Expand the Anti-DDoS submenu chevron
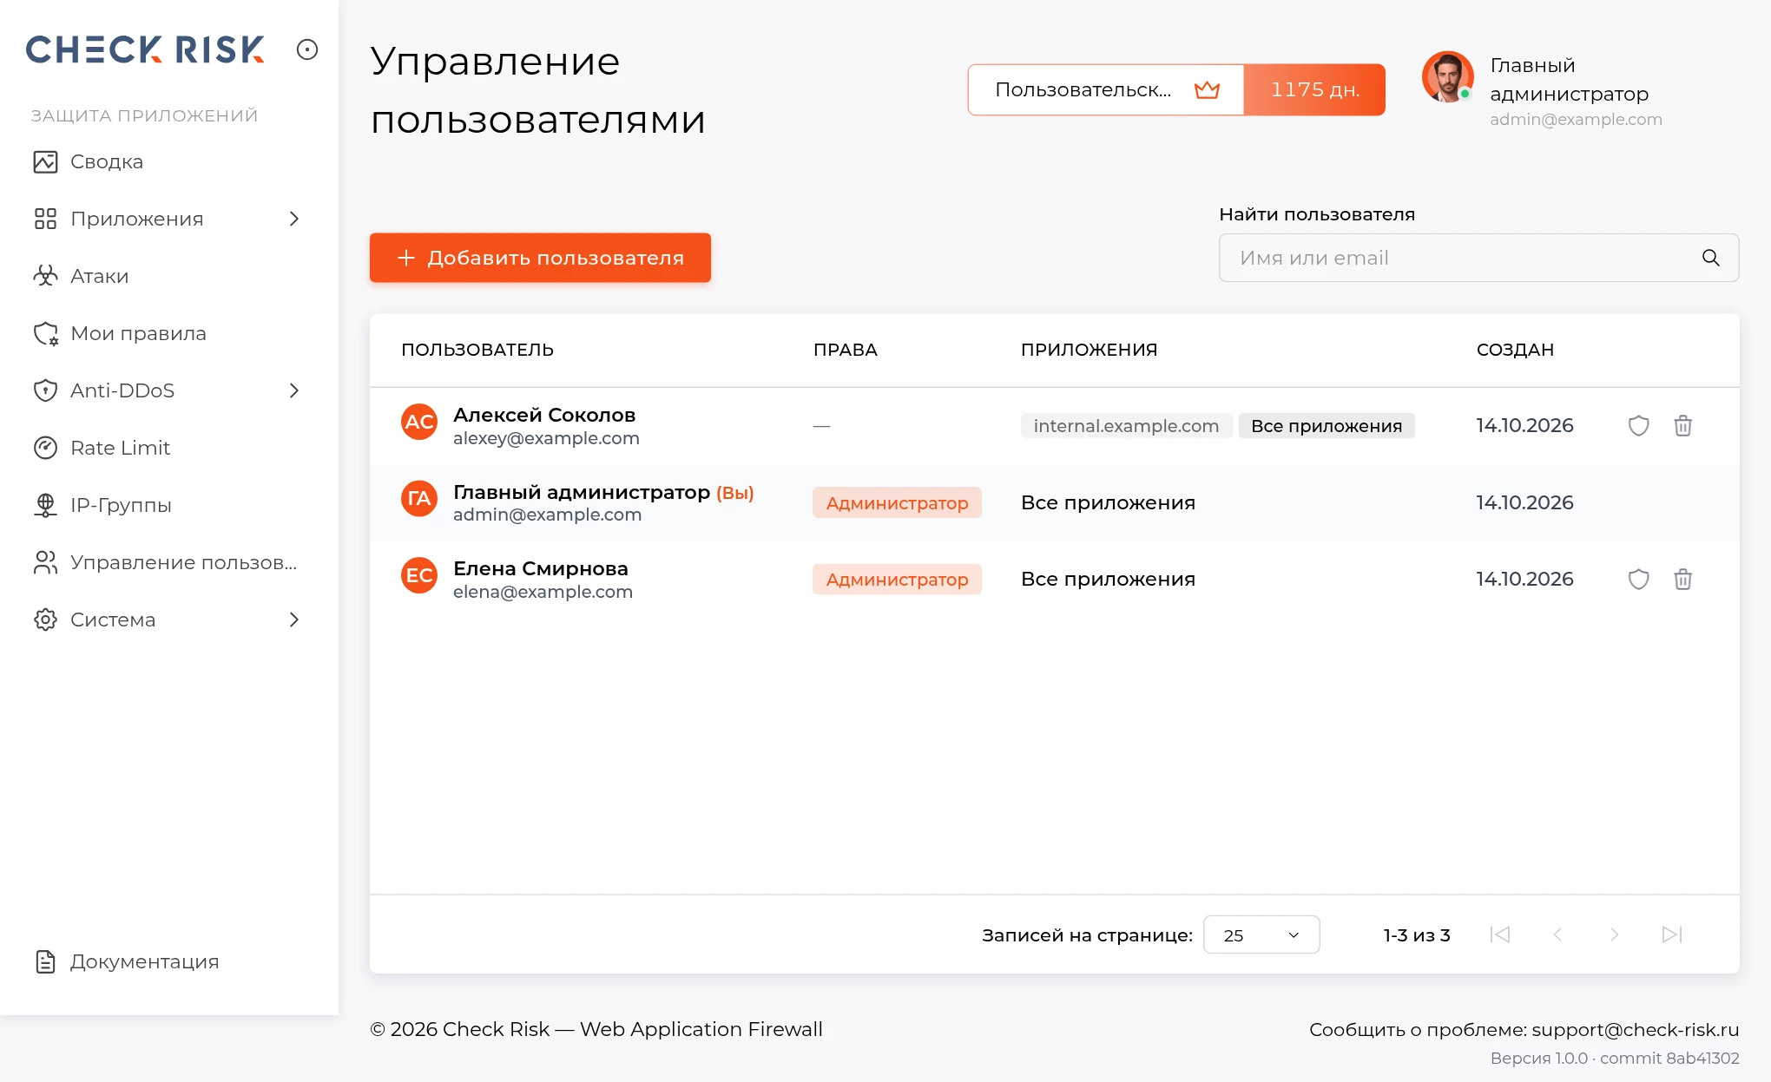The height and width of the screenshot is (1082, 1771). [x=294, y=390]
